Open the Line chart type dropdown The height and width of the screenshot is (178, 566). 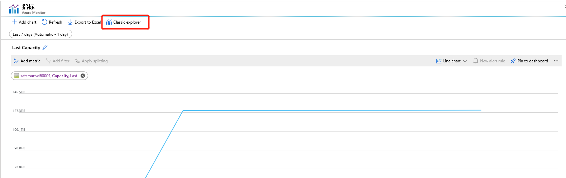(x=451, y=61)
